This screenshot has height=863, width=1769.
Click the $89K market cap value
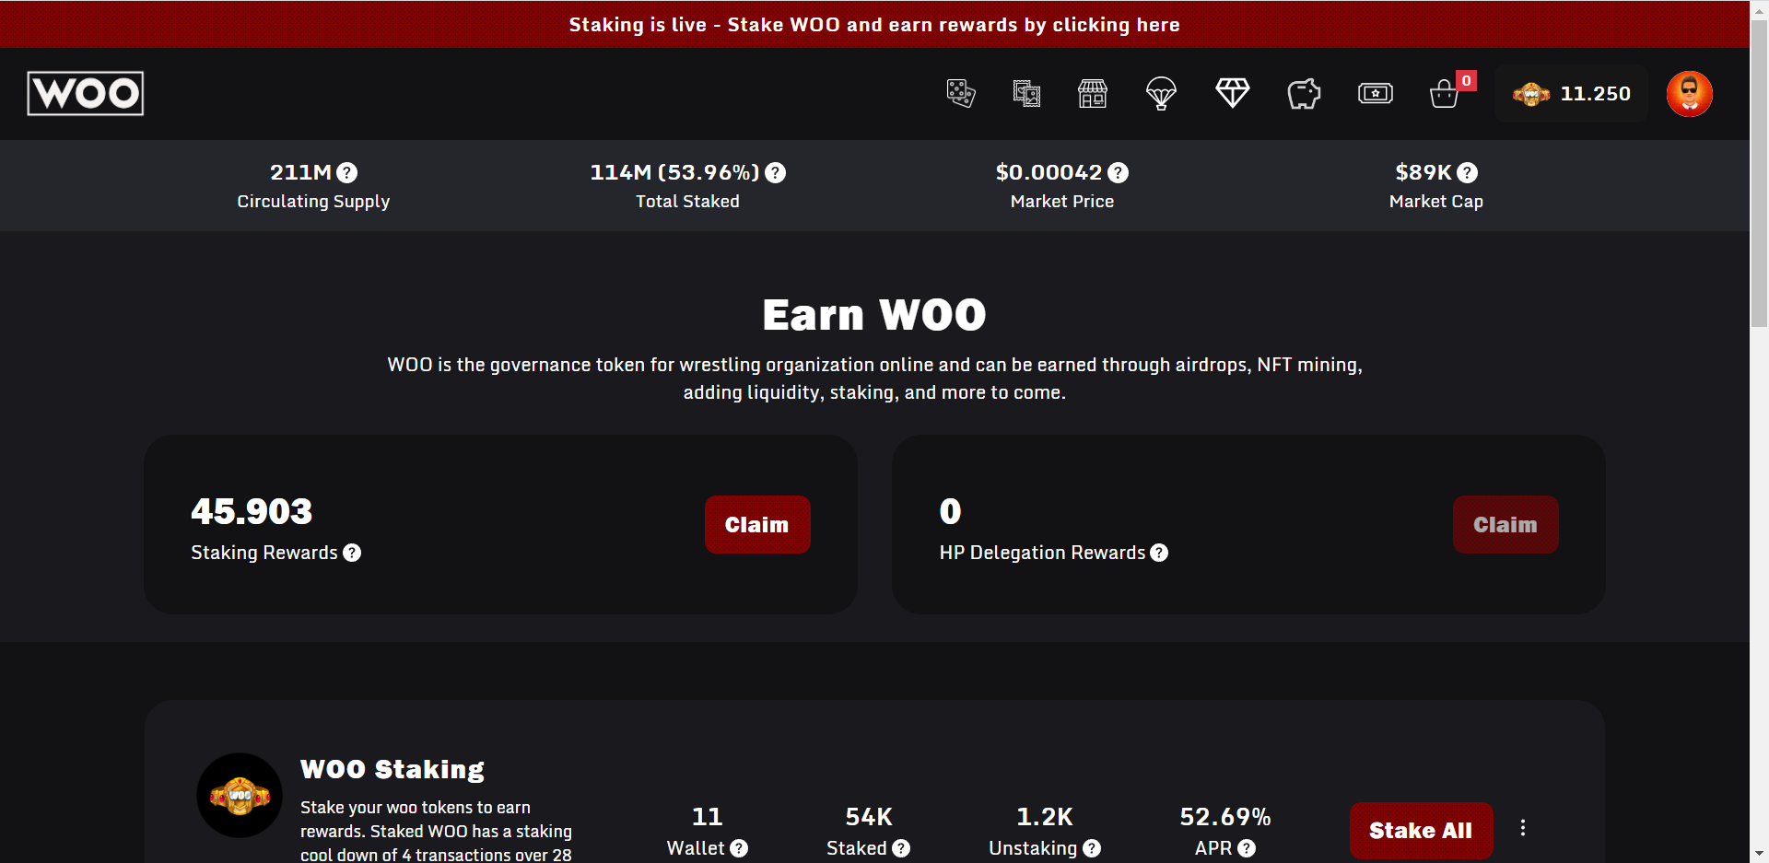1423,172
